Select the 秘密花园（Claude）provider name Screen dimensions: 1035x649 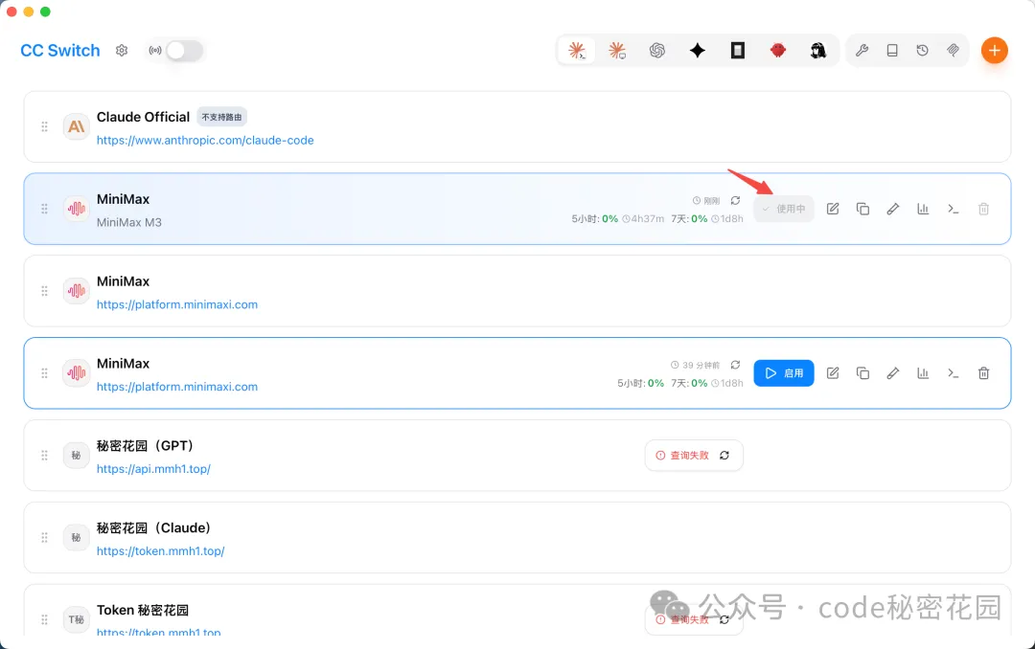[154, 528]
